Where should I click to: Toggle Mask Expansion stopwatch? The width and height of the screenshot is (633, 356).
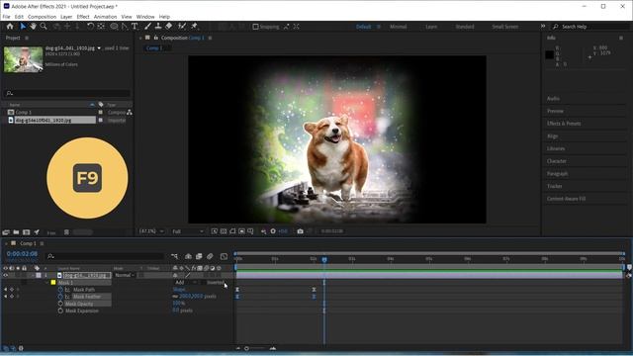click(60, 311)
